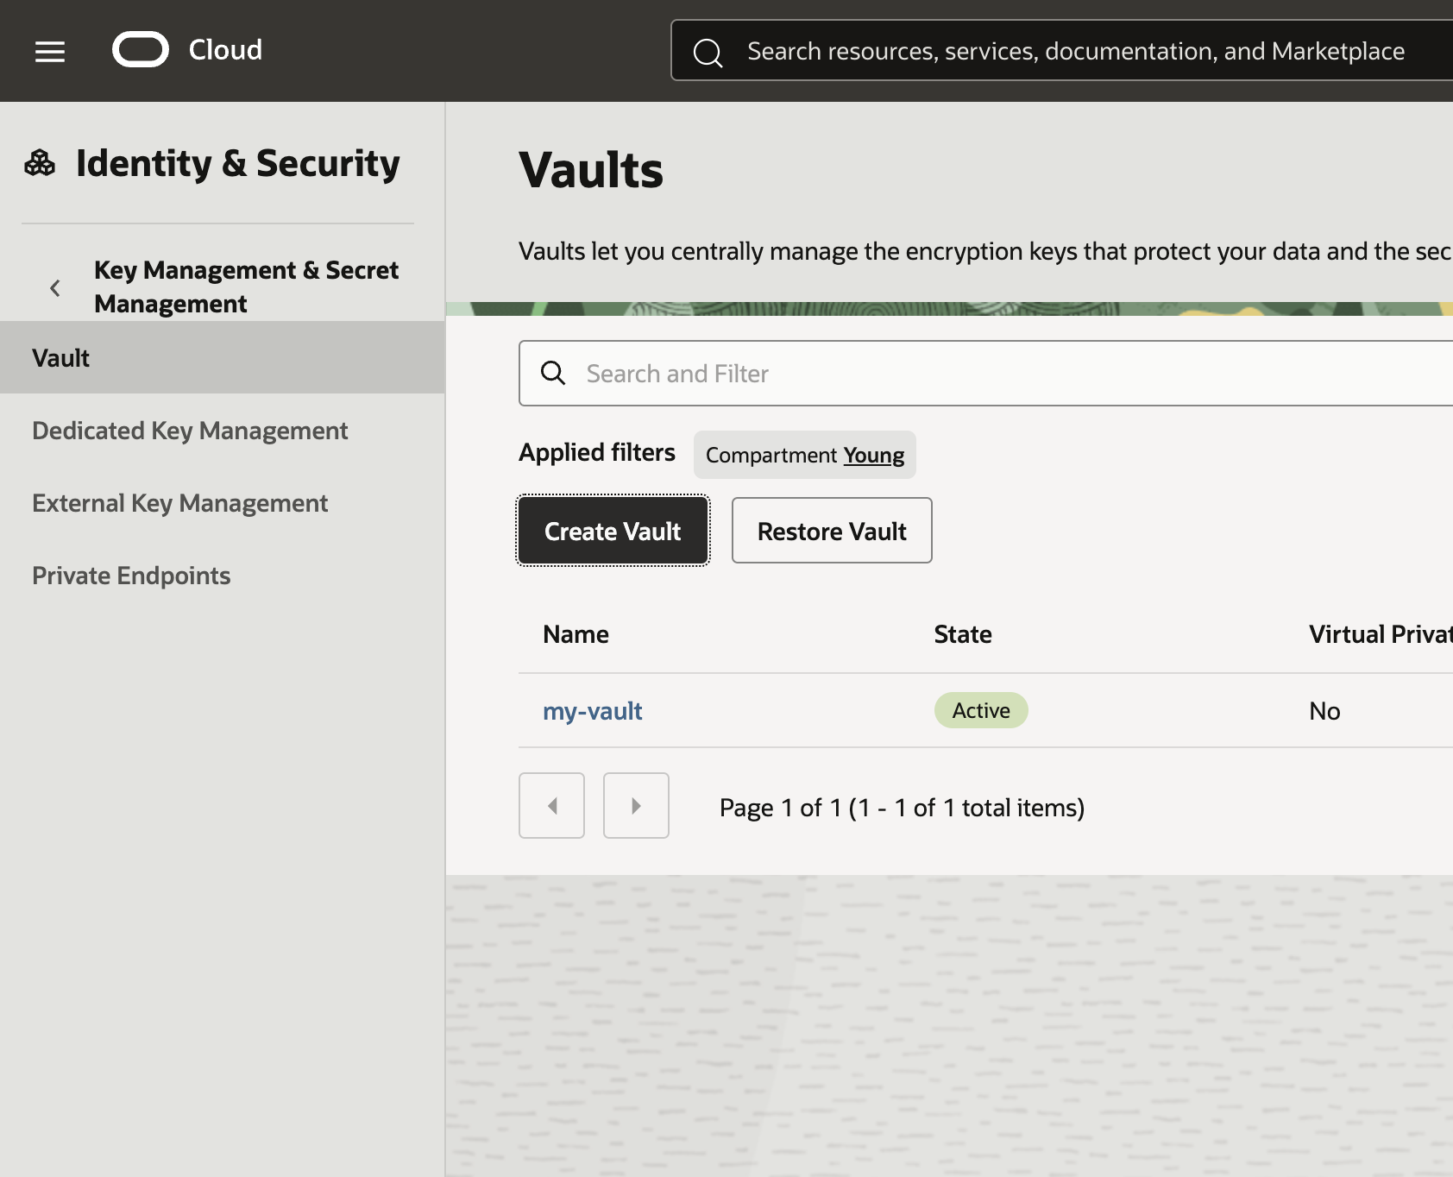Click the Identity & Security hexagon icon

tap(40, 161)
